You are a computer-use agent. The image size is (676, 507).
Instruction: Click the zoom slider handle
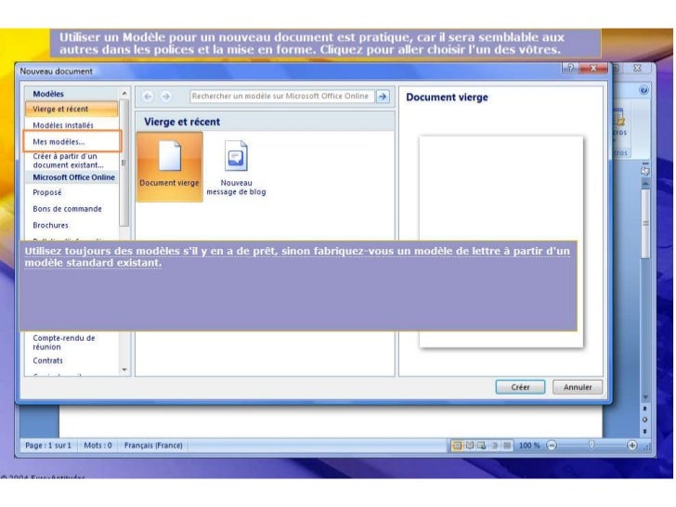coord(591,445)
